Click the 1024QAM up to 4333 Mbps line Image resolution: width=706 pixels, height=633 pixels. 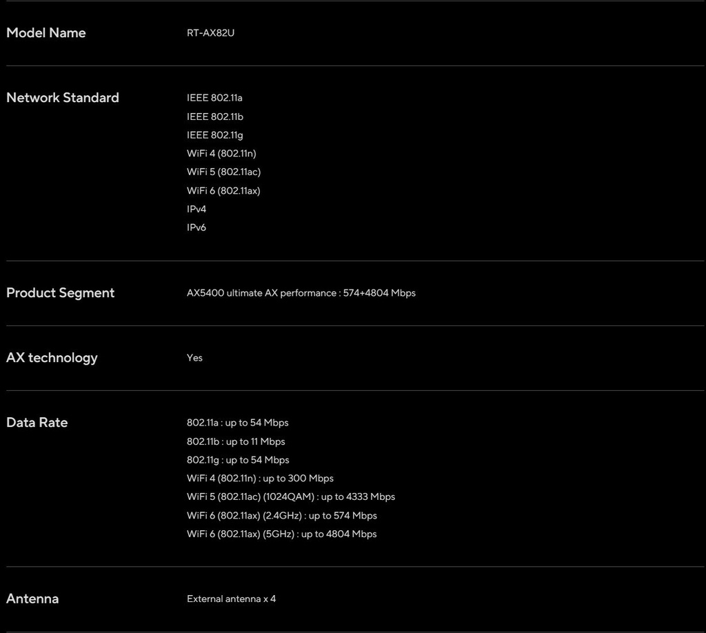coord(291,497)
